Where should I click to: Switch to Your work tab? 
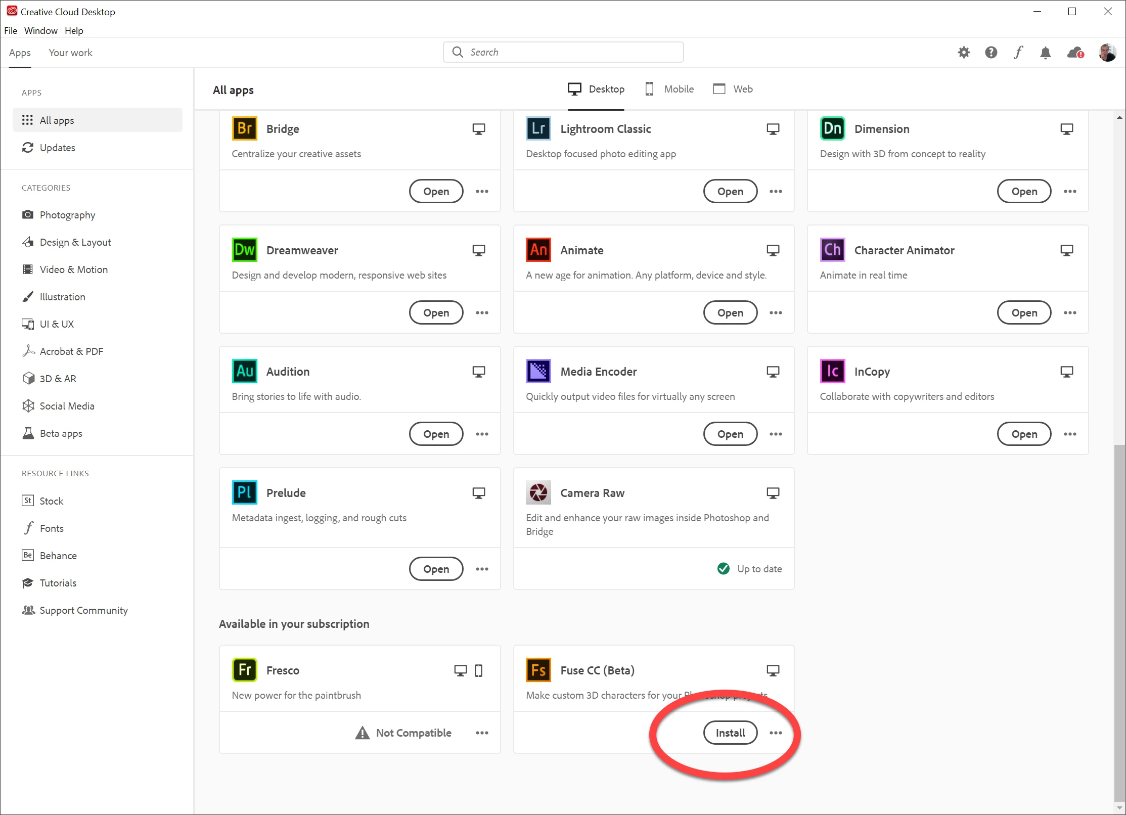click(70, 53)
